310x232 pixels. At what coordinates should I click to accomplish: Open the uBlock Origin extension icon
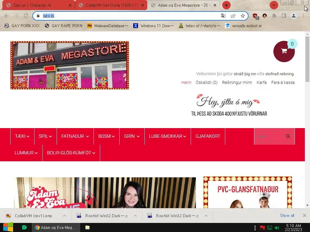click(256, 16)
